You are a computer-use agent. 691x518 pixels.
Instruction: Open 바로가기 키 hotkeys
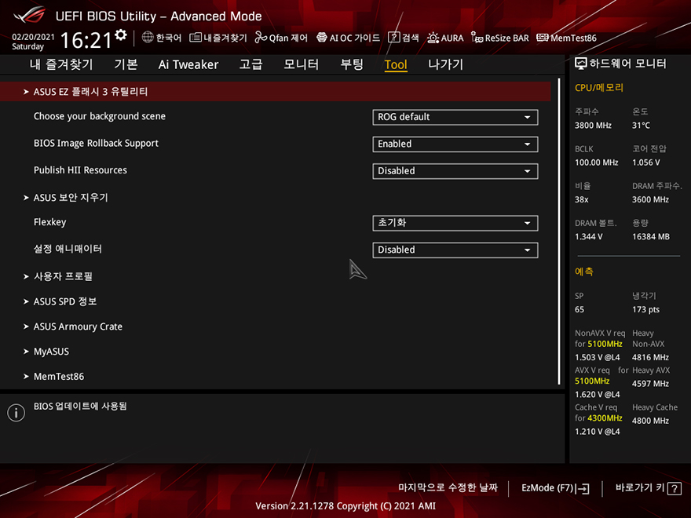pyautogui.click(x=649, y=488)
